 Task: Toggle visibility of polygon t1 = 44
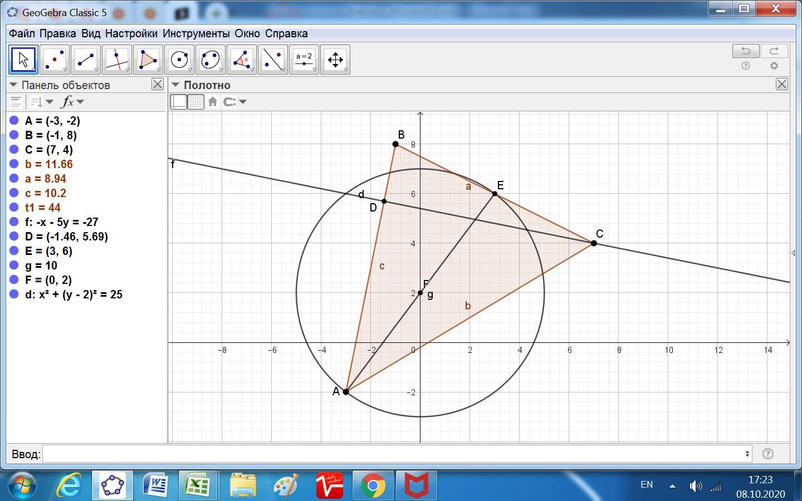(x=14, y=208)
